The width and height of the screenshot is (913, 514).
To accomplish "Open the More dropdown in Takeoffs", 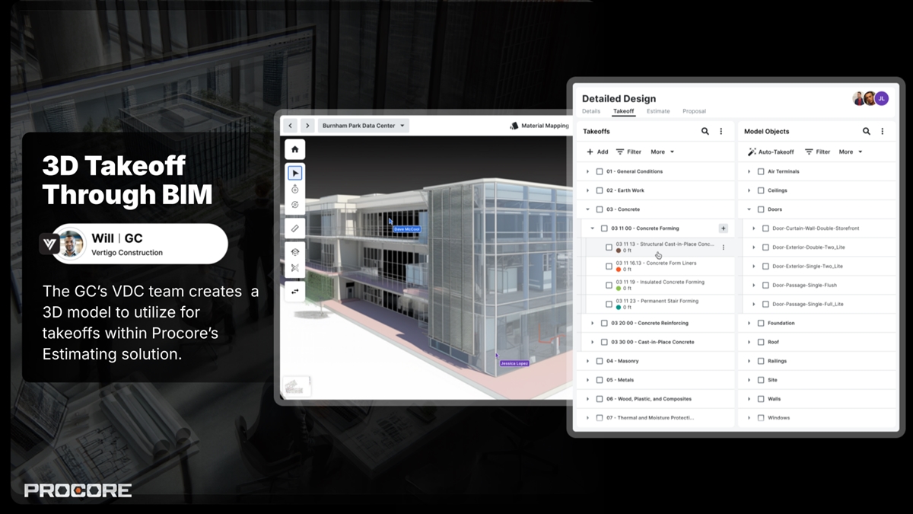I will (x=662, y=152).
